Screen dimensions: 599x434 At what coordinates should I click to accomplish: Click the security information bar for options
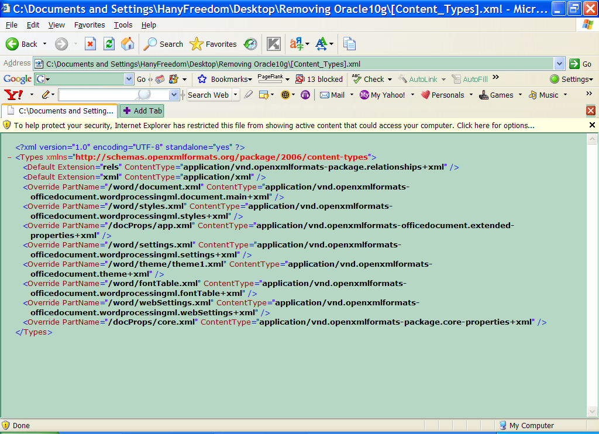pyautogui.click(x=274, y=125)
